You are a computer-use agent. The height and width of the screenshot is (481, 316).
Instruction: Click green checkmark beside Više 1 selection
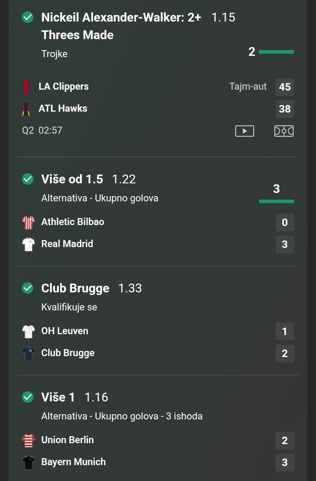click(x=28, y=397)
